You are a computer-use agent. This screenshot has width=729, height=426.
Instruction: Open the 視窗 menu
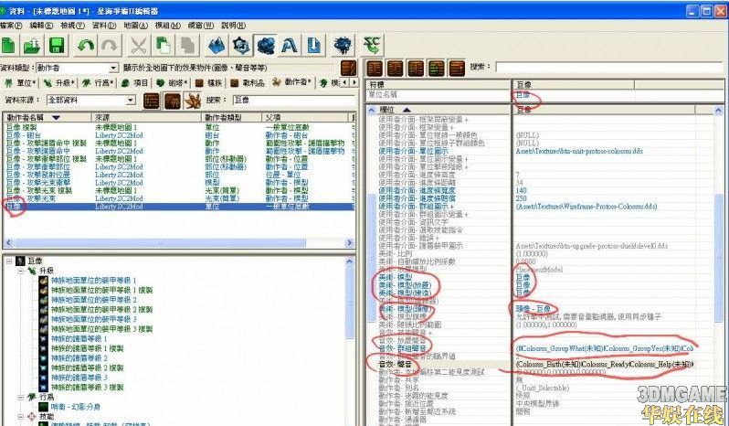[x=201, y=25]
